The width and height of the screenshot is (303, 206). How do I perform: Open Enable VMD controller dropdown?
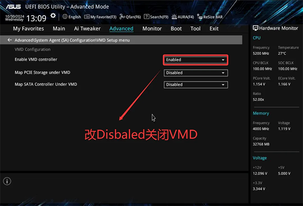tap(196, 60)
